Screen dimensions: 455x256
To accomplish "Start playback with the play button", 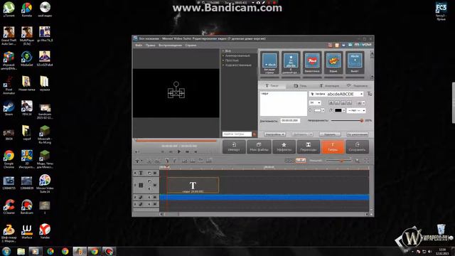I will 179,151.
